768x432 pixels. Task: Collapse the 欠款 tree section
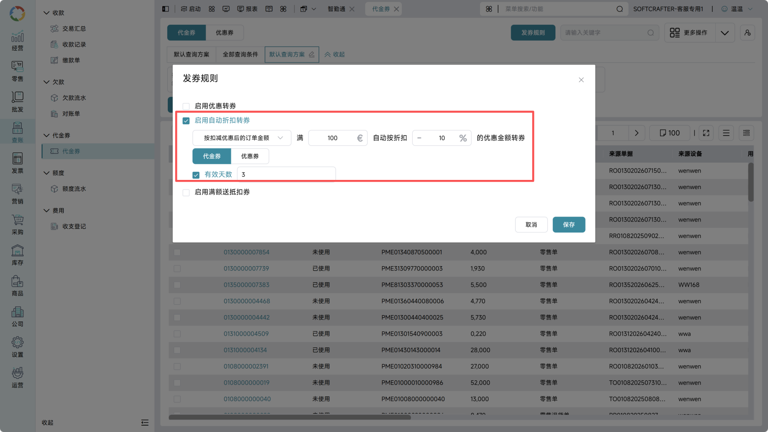tap(46, 82)
